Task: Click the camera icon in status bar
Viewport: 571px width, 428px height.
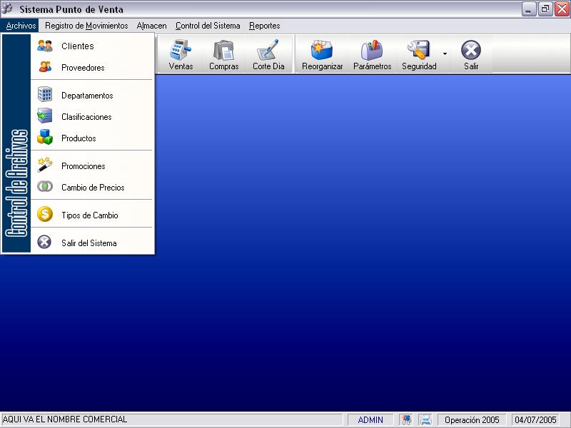Action: (x=406, y=420)
